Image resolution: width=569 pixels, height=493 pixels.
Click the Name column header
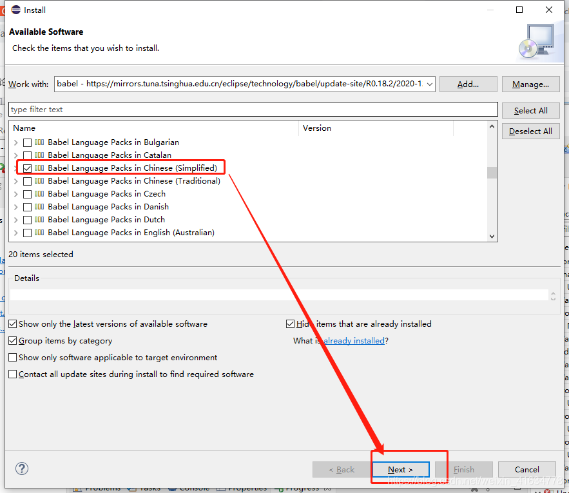[x=153, y=128]
